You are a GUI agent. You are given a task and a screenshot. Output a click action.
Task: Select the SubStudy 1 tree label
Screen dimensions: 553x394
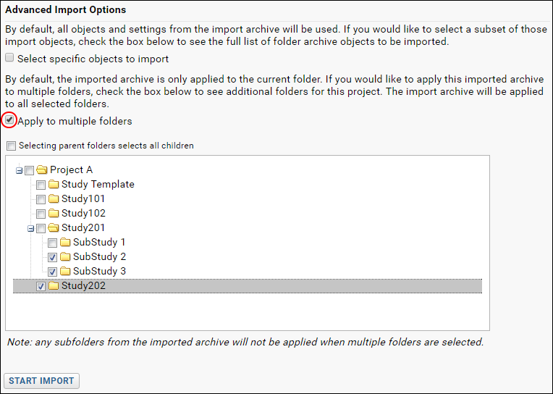[99, 242]
